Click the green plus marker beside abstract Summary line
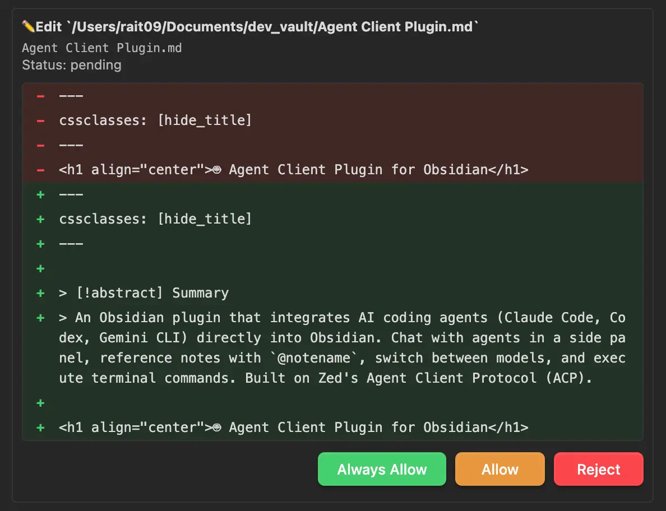This screenshot has height=511, width=666. pos(40,292)
